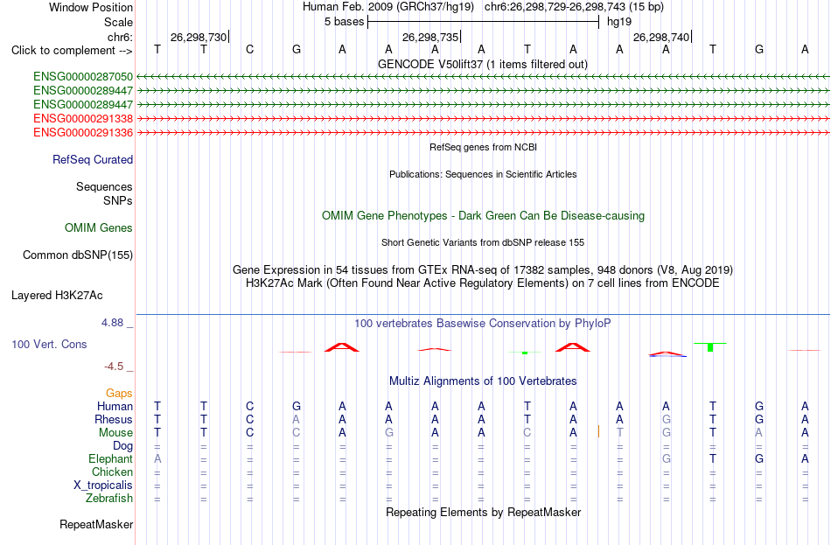Image resolution: width=831 pixels, height=545 pixels.
Task: Click the Window Position label
Action: (x=91, y=7)
